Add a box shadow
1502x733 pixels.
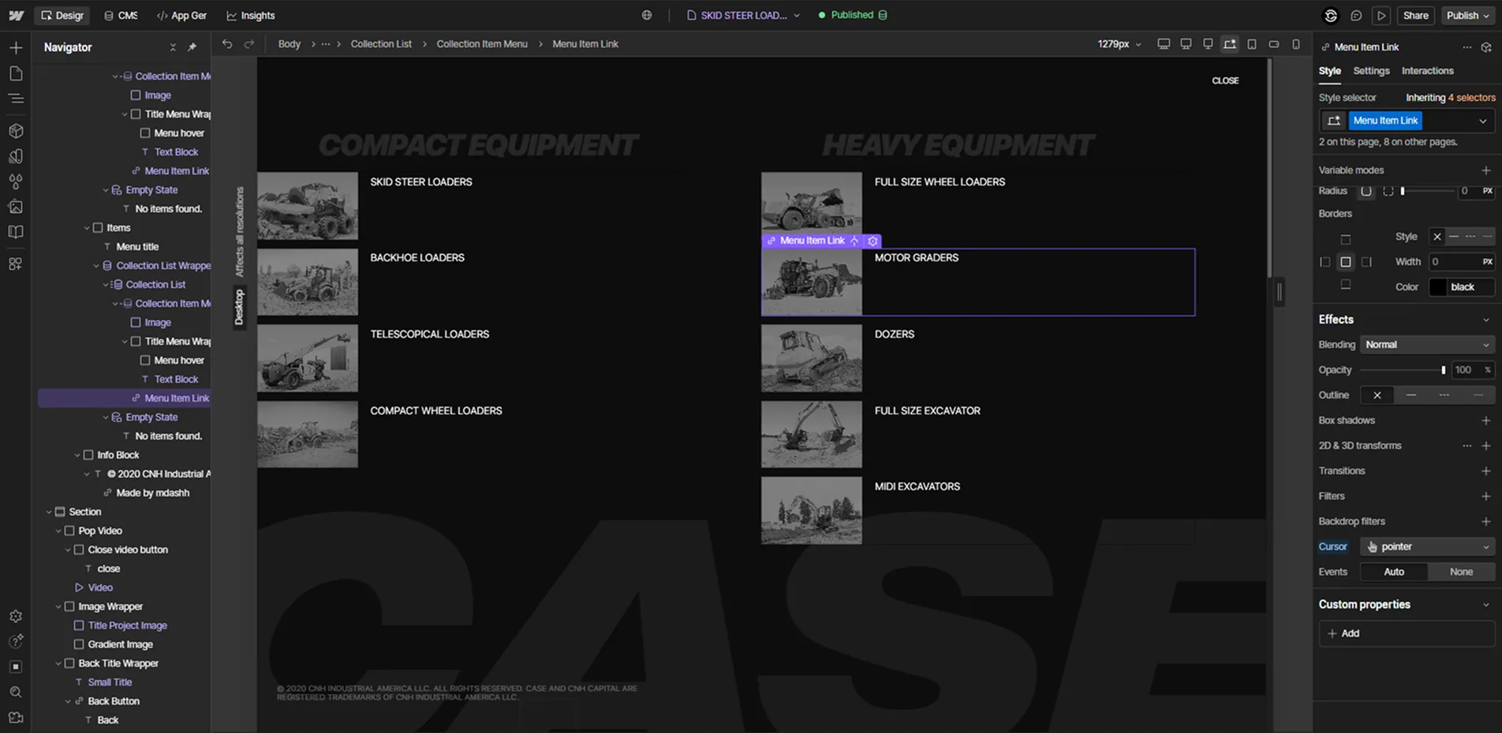pos(1486,421)
